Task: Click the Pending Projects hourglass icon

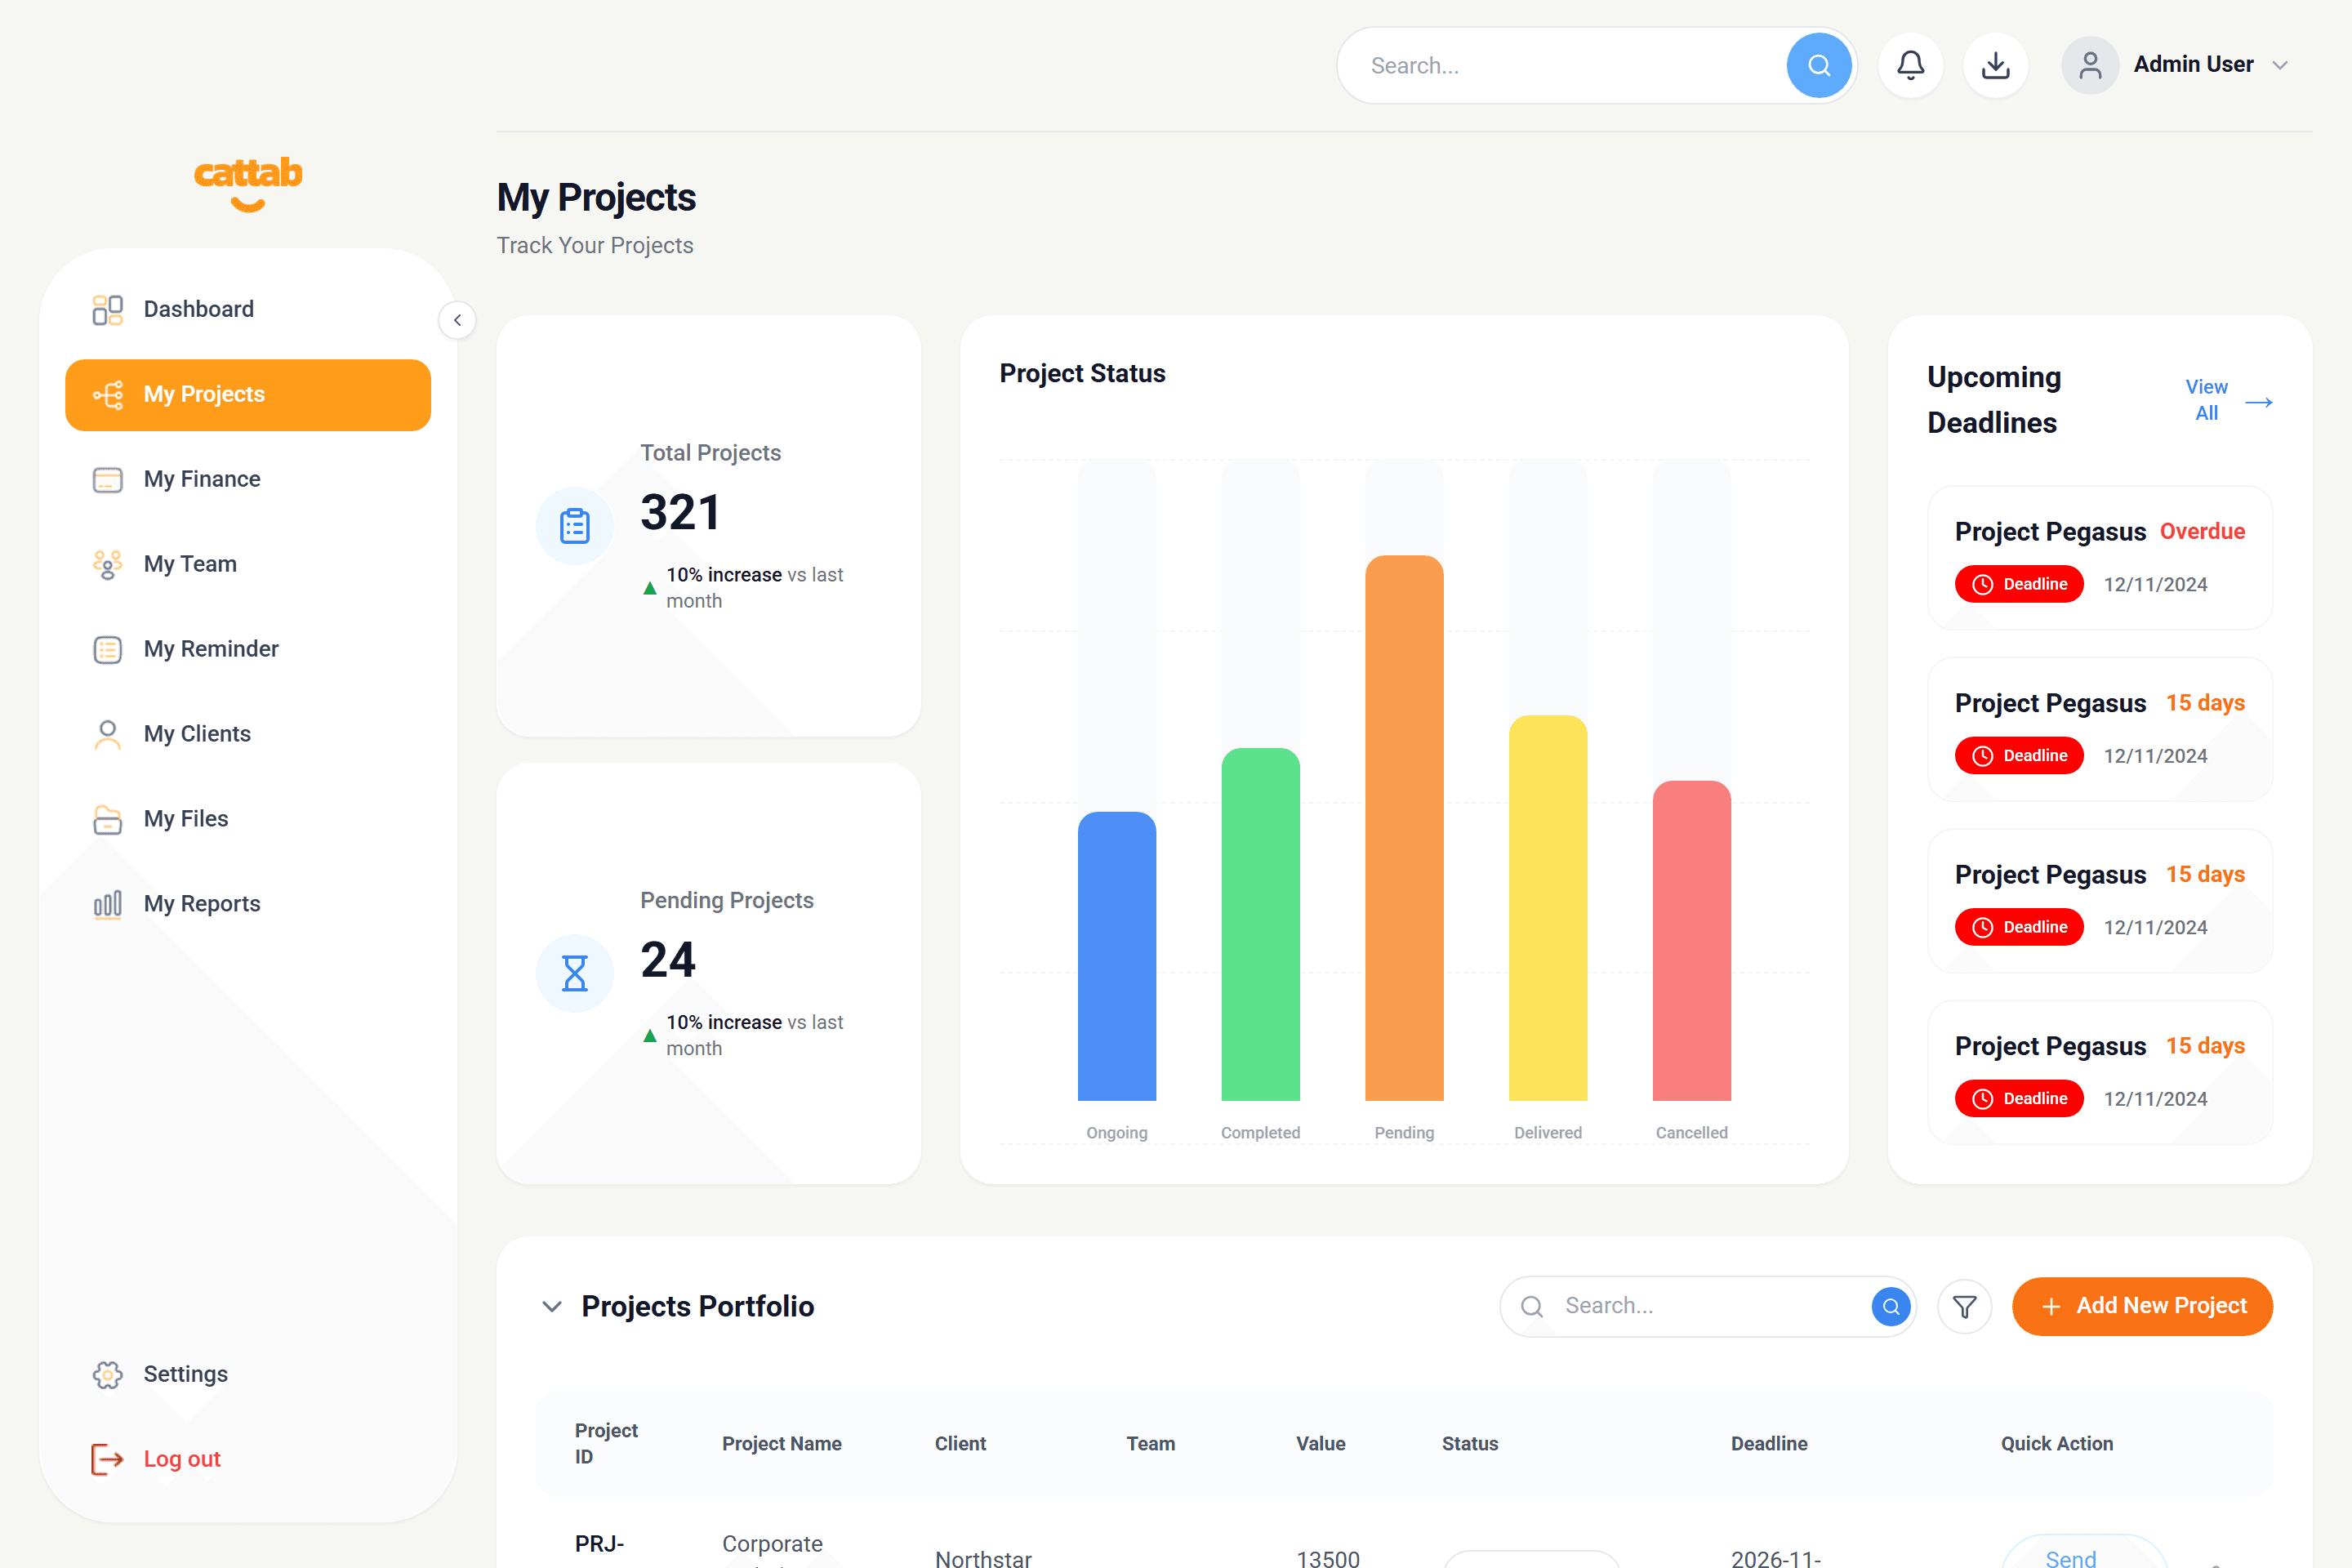Action: [574, 973]
